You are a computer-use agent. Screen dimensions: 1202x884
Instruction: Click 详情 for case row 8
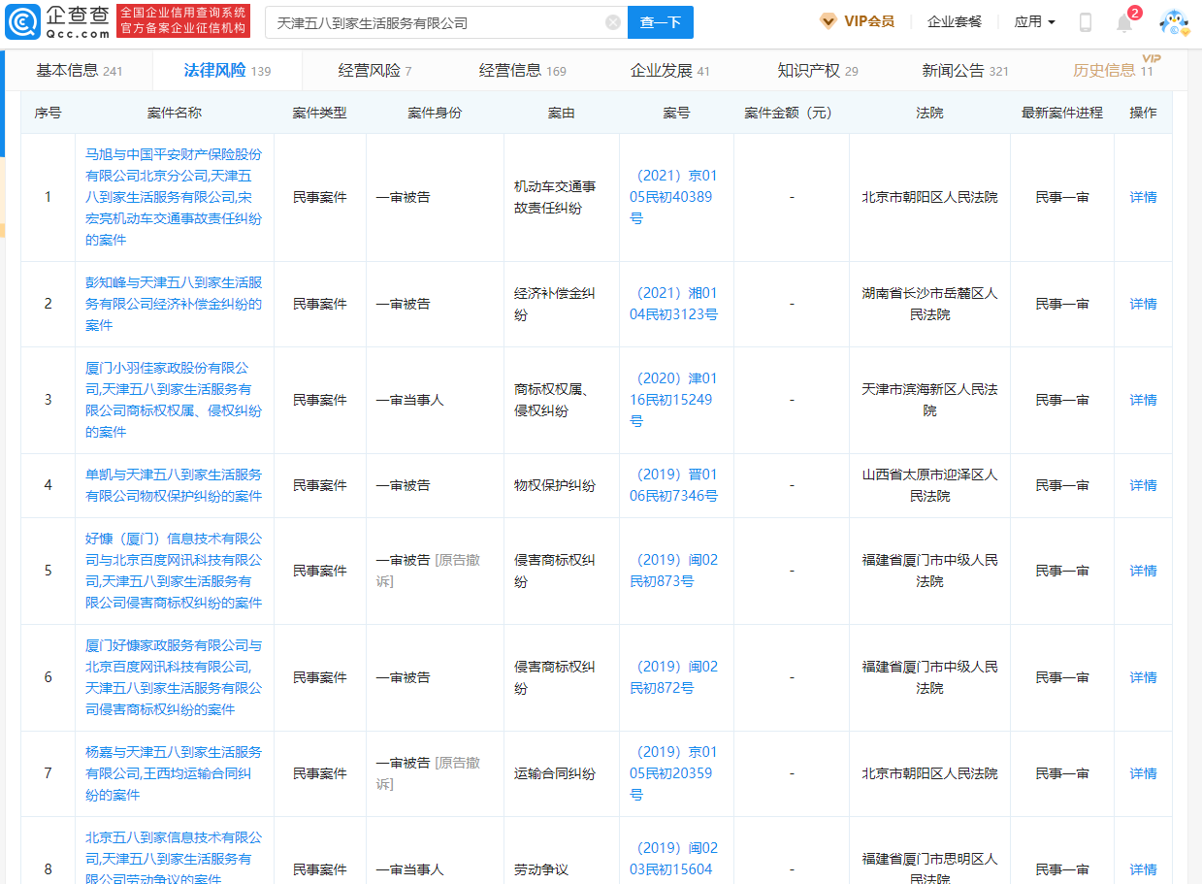[x=1143, y=869]
